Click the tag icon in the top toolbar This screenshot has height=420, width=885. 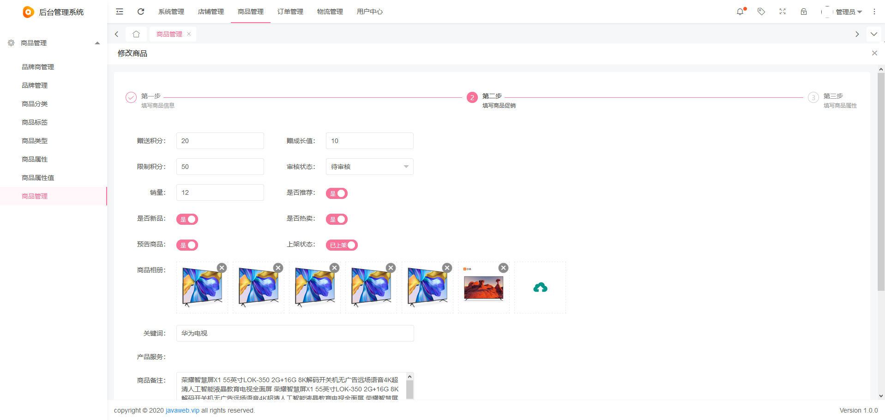click(x=761, y=12)
